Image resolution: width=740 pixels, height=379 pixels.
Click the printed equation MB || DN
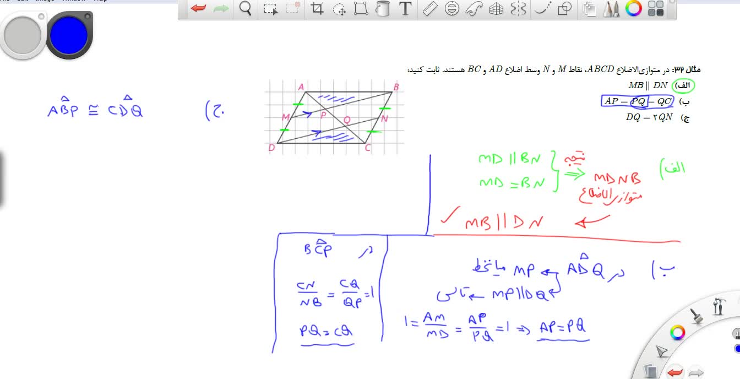(x=647, y=85)
